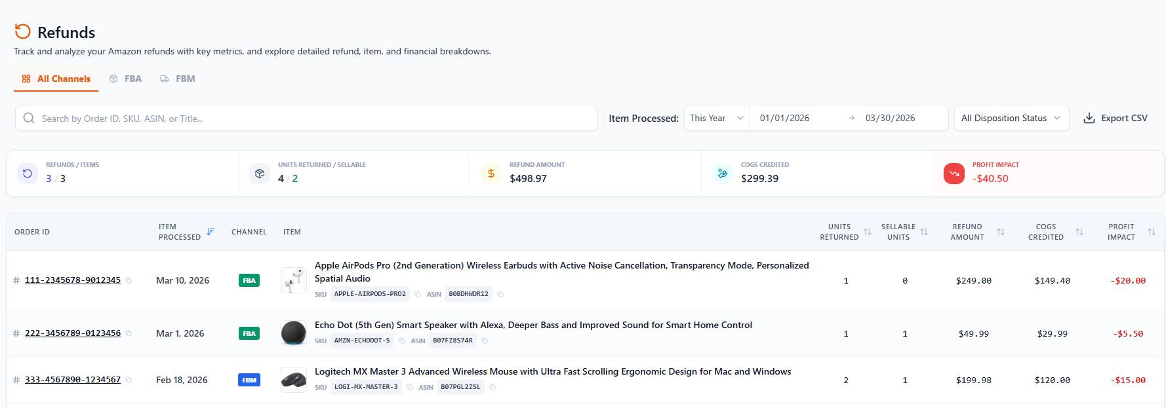Click the total -$40.50 profit impact value

pyautogui.click(x=990, y=179)
